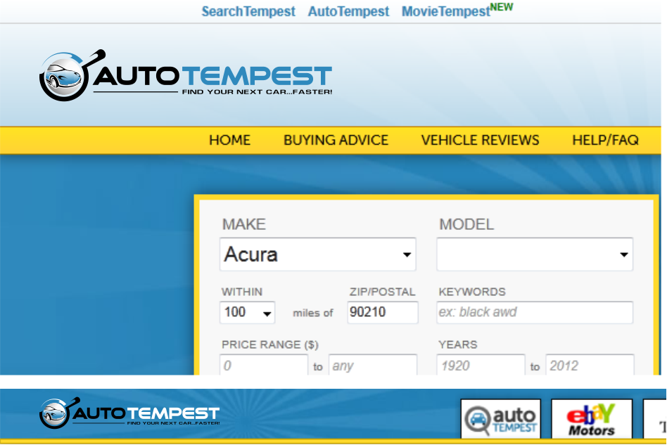Click the small AutoTempest logo in bottom bar
667x445 pixels.
pos(129,414)
